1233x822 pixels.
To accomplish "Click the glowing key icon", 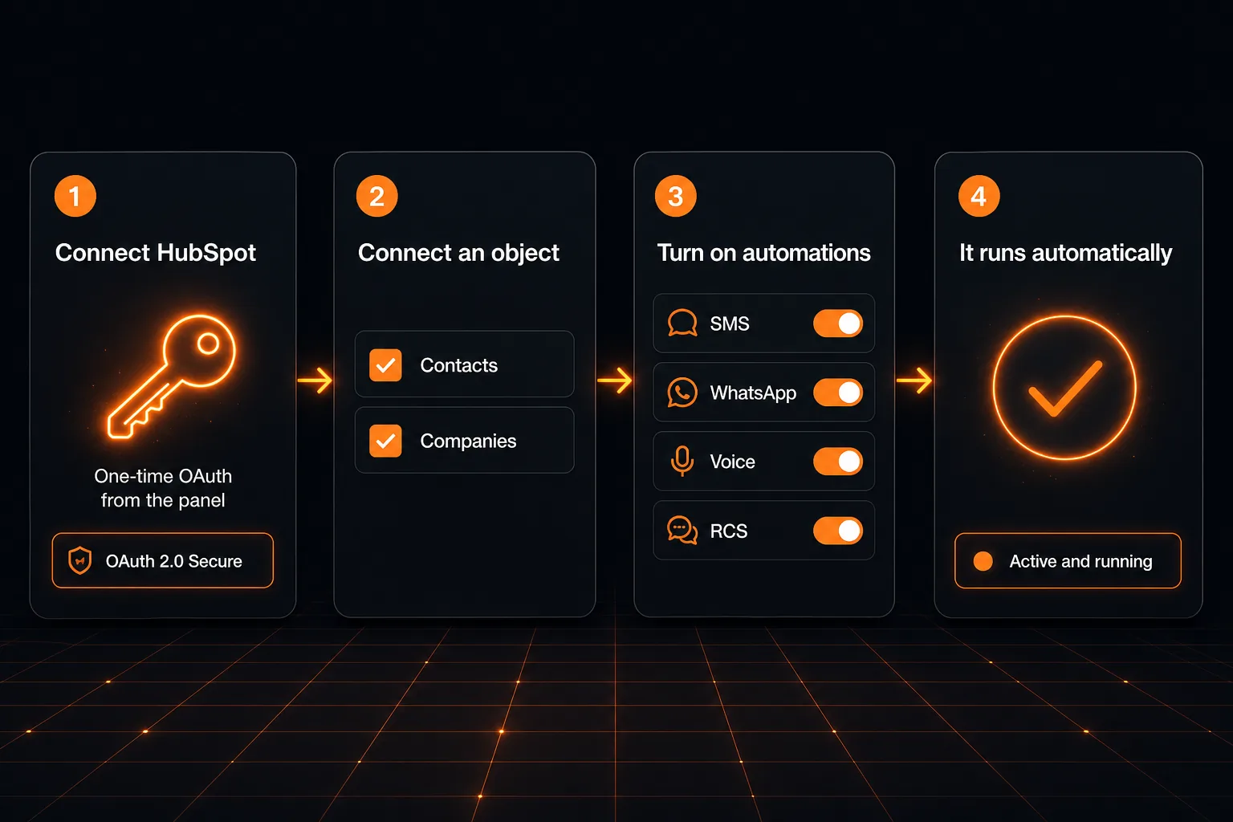I will coord(171,376).
